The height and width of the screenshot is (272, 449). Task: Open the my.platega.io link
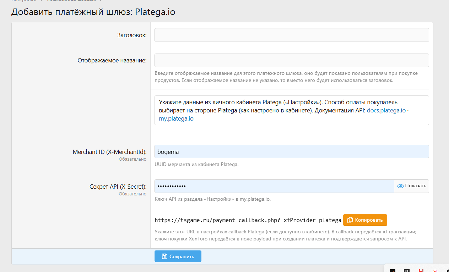[x=176, y=119]
